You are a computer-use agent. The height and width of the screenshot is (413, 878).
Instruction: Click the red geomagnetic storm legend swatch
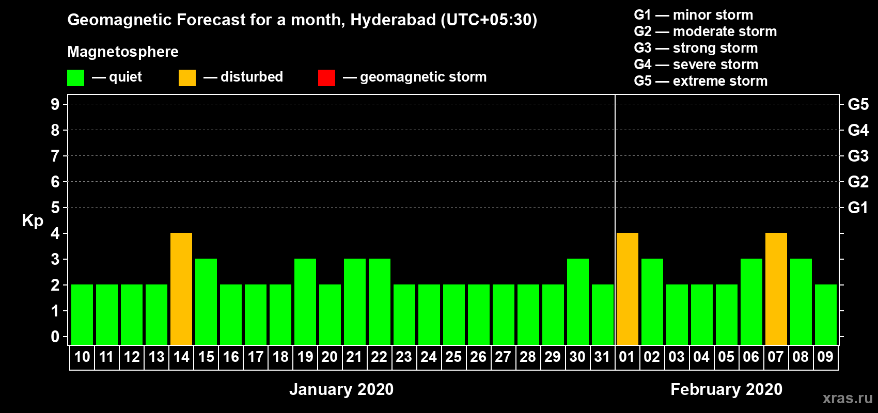point(326,78)
